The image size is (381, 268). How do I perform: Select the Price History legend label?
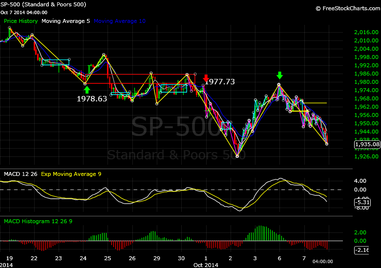coord(21,21)
